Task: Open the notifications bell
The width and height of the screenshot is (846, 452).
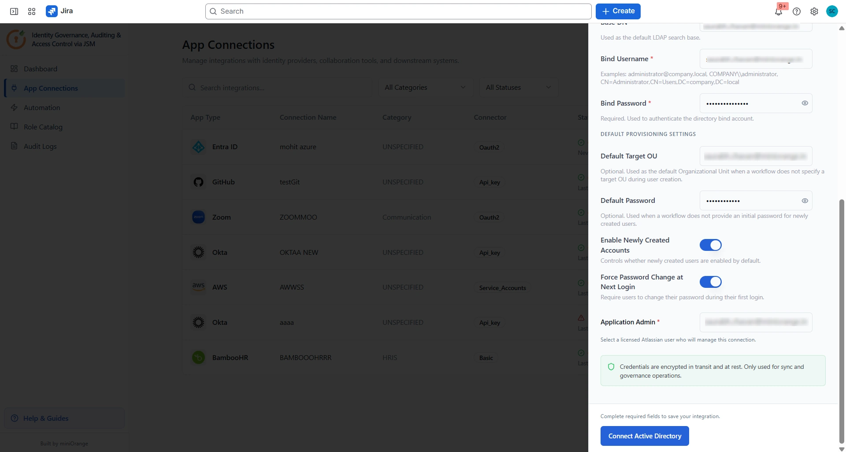Action: [779, 11]
